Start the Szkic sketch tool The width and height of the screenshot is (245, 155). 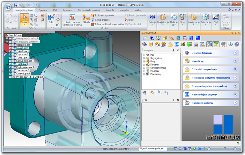click(51, 19)
